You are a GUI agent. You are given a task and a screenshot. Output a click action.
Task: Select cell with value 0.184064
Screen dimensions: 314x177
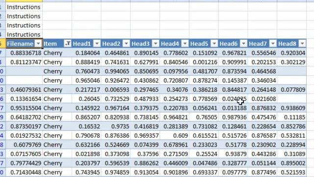[x=86, y=53]
